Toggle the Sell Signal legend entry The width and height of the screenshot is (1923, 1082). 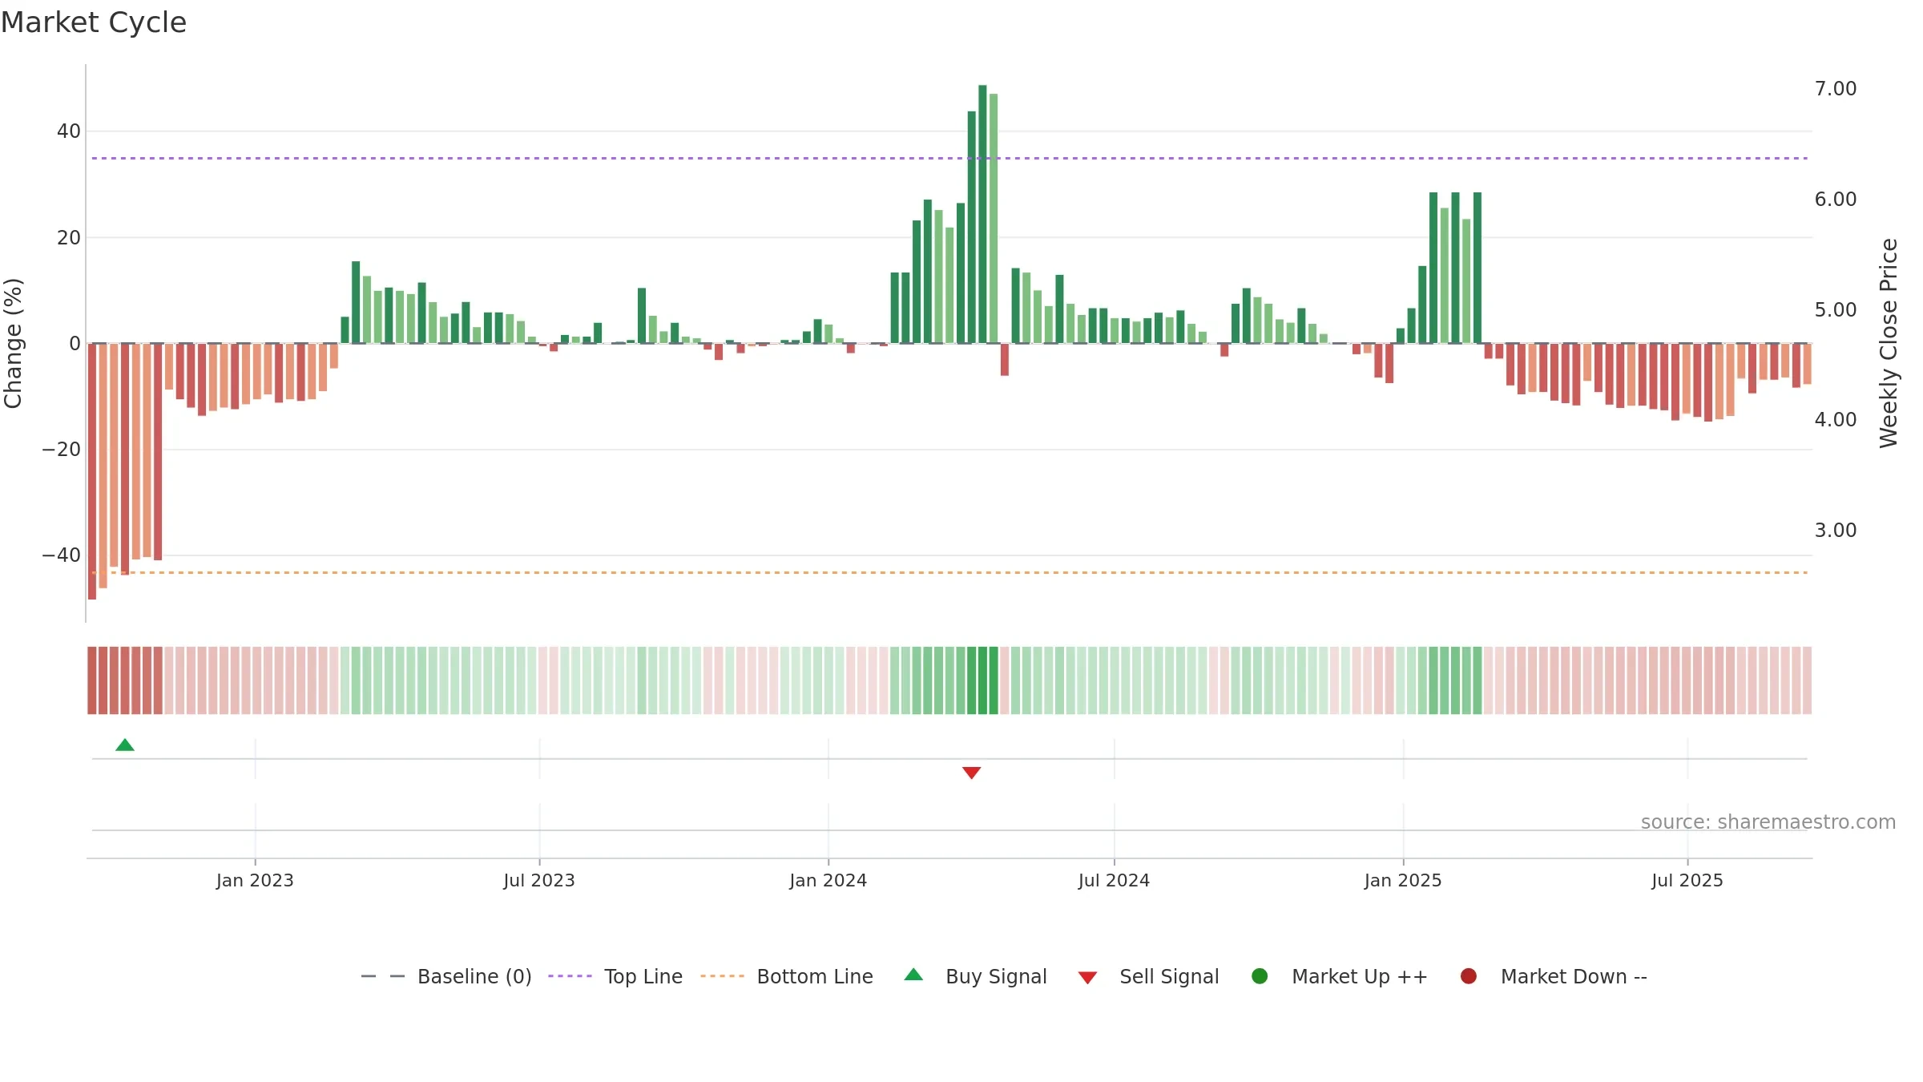[x=1148, y=976]
